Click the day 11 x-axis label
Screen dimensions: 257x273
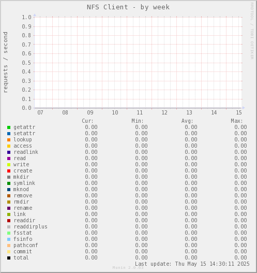(x=140, y=112)
